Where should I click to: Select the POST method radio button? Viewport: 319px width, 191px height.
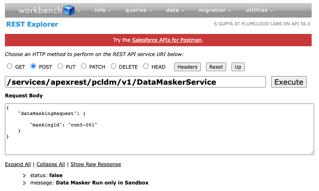click(34, 66)
